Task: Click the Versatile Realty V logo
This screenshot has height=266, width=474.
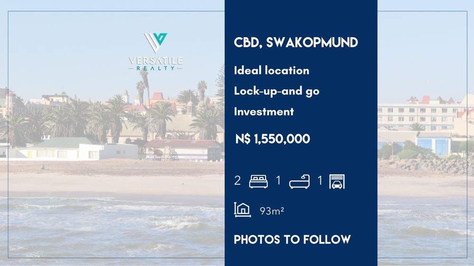Action: coord(155,43)
